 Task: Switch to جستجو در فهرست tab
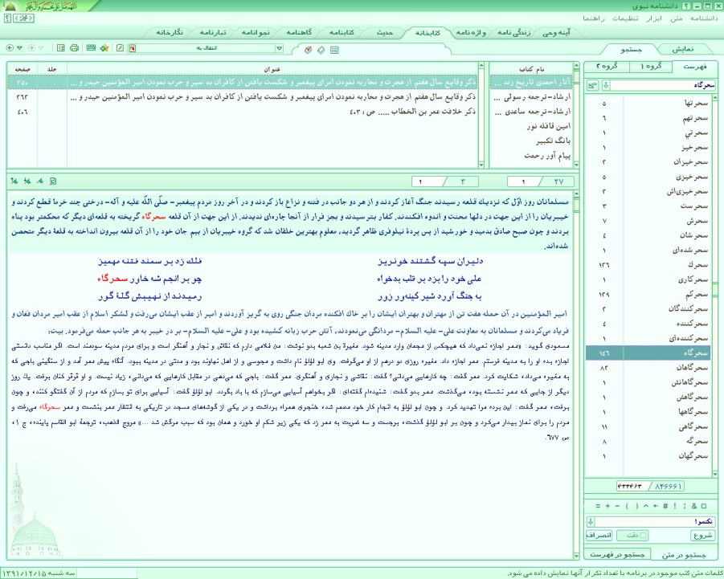(617, 555)
